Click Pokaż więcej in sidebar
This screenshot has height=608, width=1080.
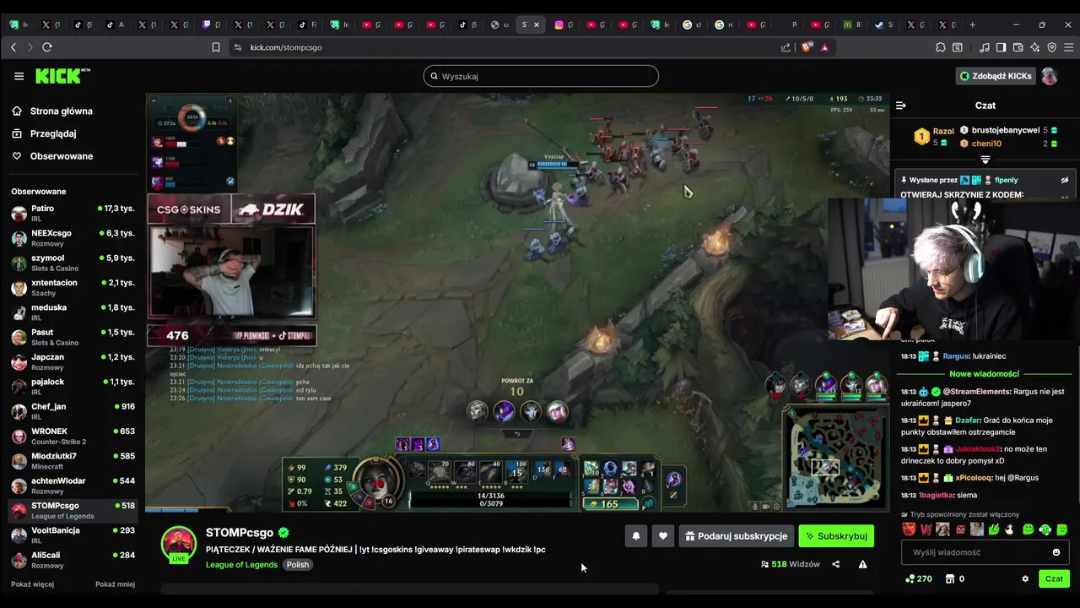32,584
